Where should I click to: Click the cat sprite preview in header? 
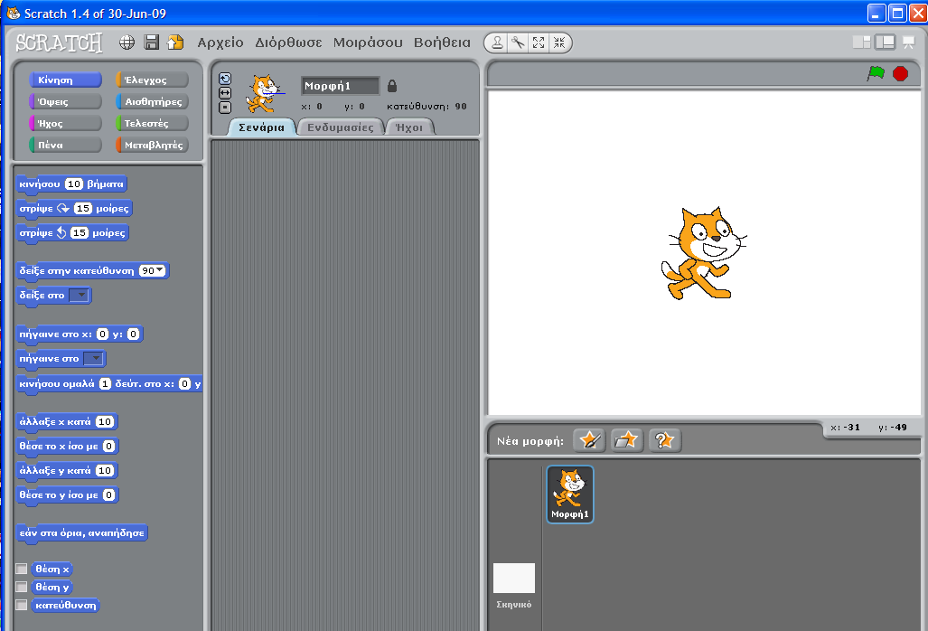tap(265, 93)
